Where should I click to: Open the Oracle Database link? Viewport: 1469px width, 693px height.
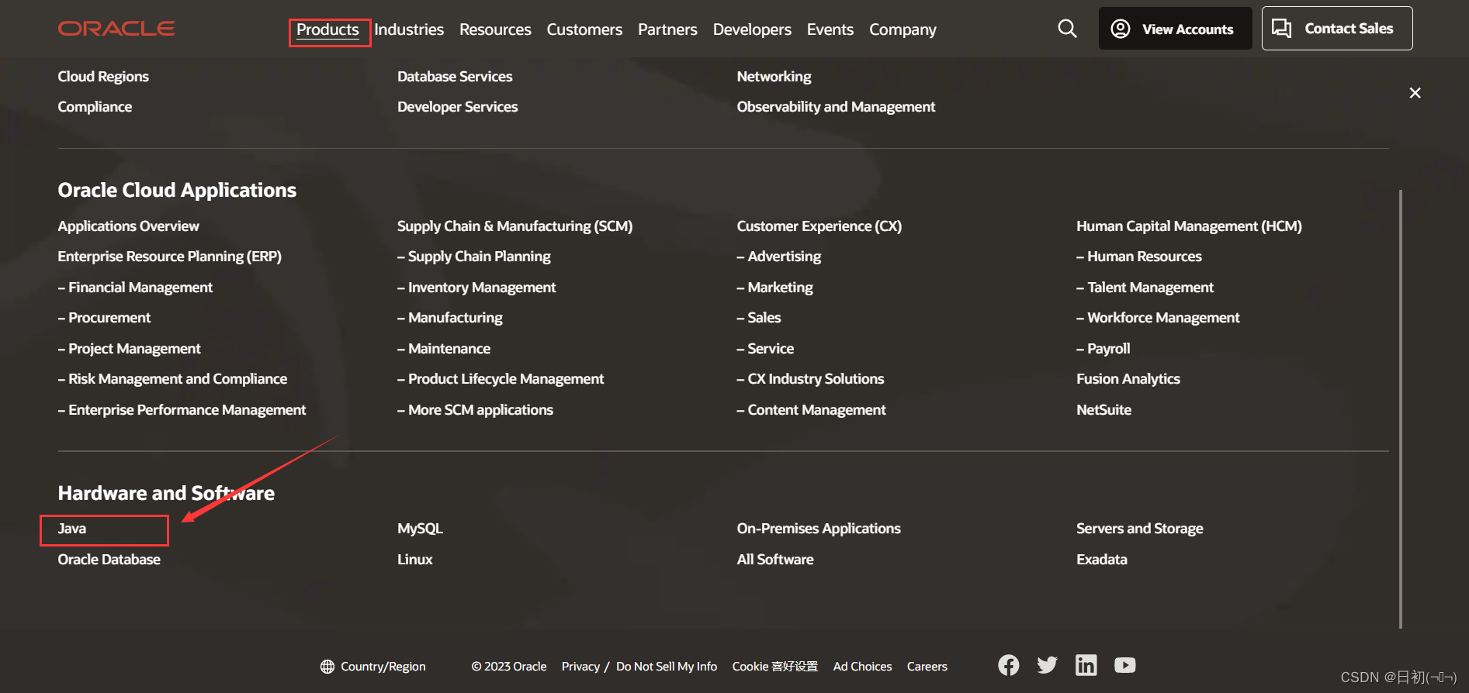click(x=109, y=560)
